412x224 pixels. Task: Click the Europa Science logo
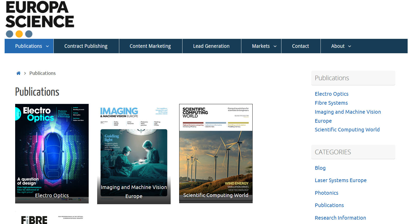40,19
